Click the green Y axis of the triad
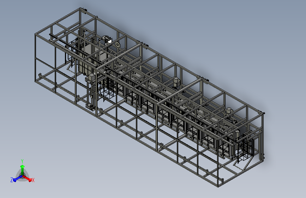306x198 pixels. pyautogui.click(x=23, y=170)
